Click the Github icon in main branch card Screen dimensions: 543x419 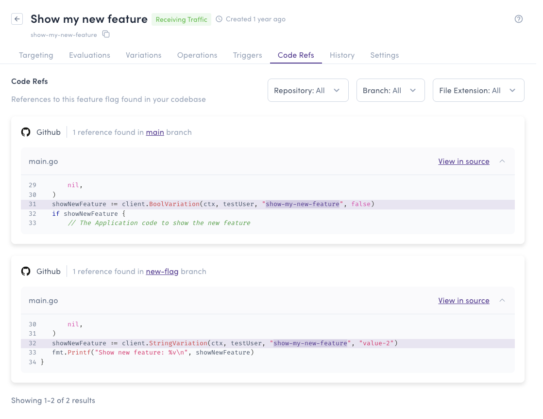pos(26,132)
